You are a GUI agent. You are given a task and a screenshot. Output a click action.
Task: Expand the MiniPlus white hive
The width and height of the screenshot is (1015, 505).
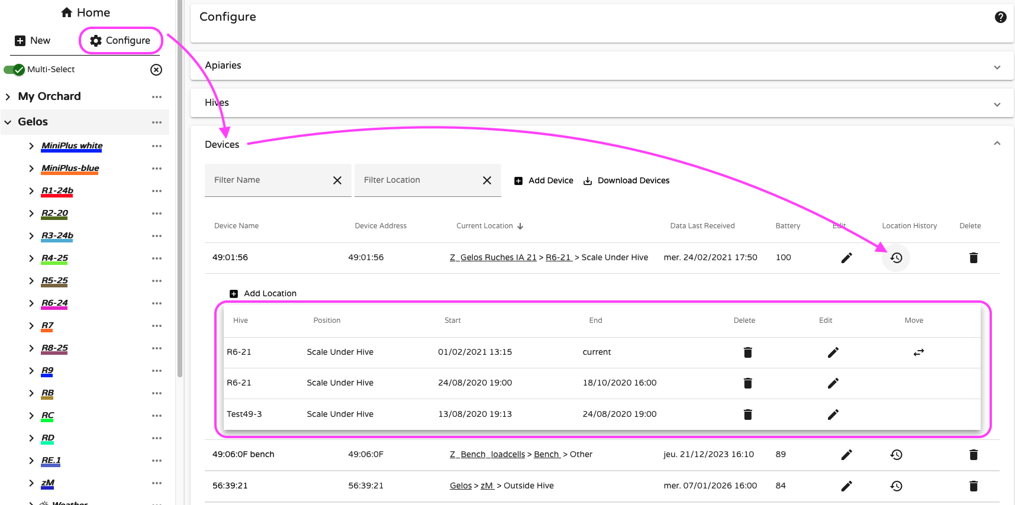click(x=31, y=146)
